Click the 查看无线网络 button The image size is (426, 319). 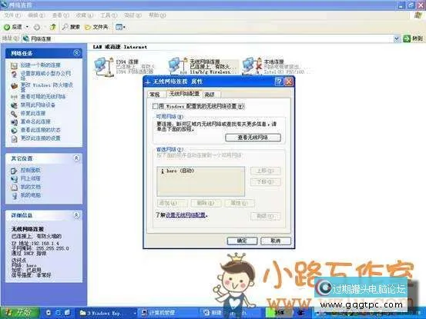(253, 138)
